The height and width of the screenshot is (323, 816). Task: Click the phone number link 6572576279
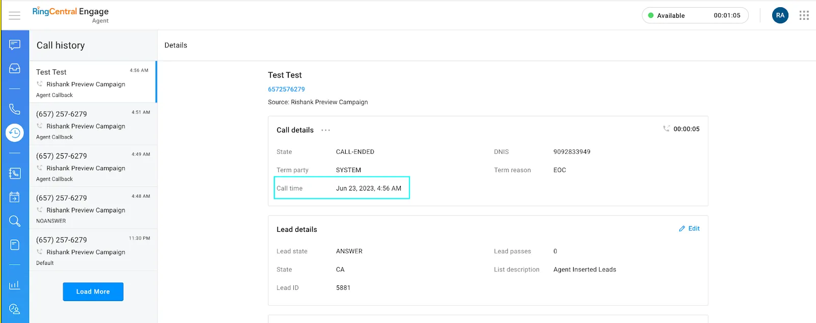tap(286, 89)
